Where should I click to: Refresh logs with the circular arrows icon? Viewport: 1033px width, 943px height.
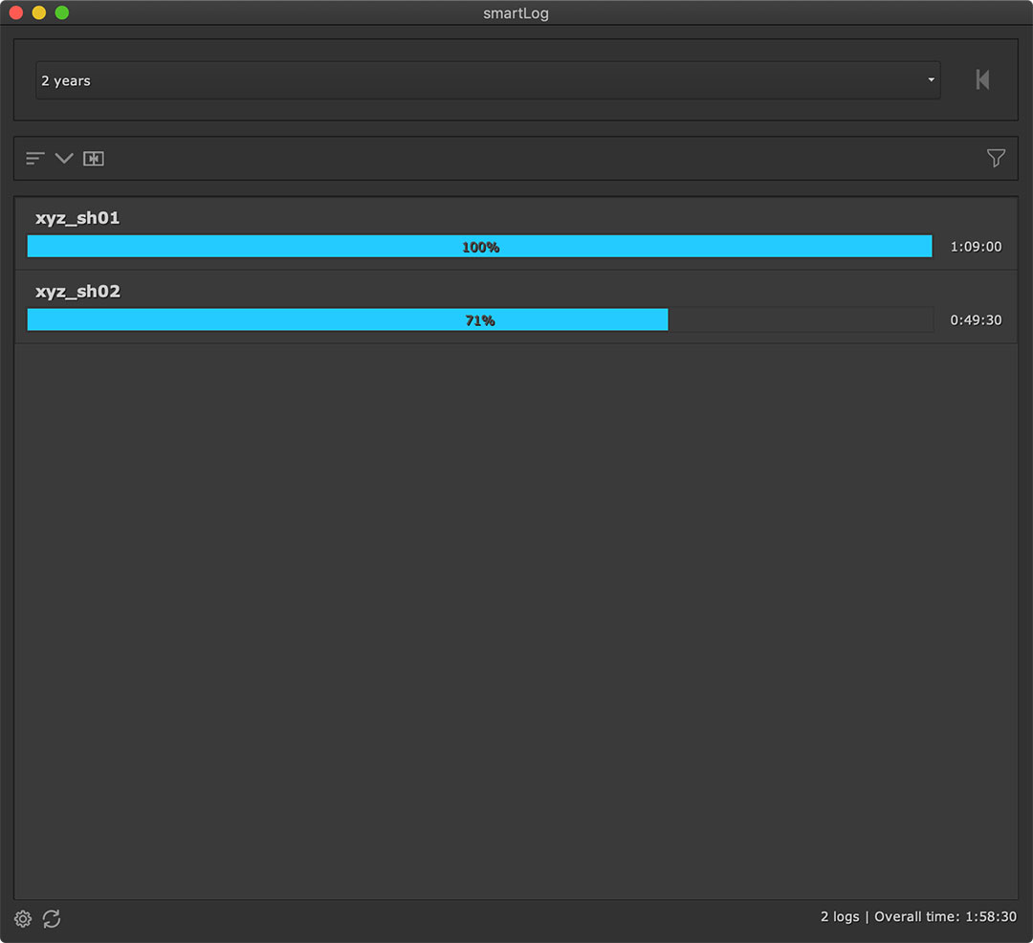click(52, 919)
